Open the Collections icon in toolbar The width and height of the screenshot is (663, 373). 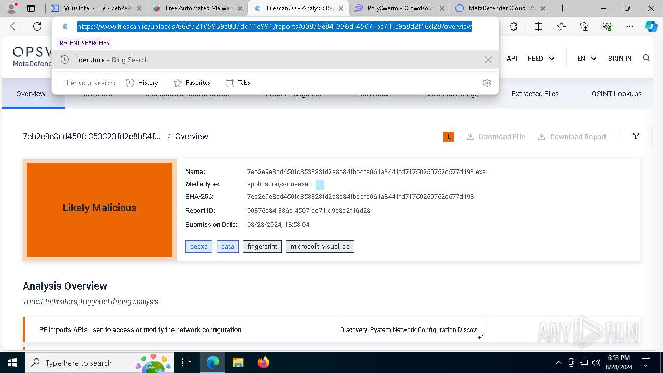coord(584,26)
